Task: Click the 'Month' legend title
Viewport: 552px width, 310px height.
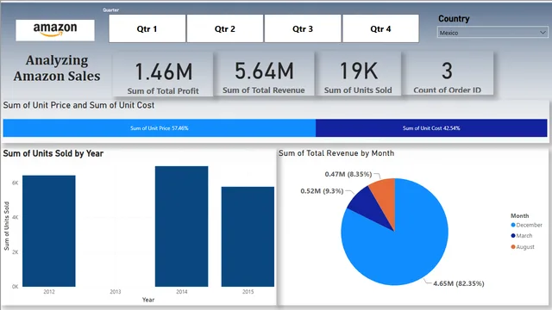Action: click(x=519, y=216)
